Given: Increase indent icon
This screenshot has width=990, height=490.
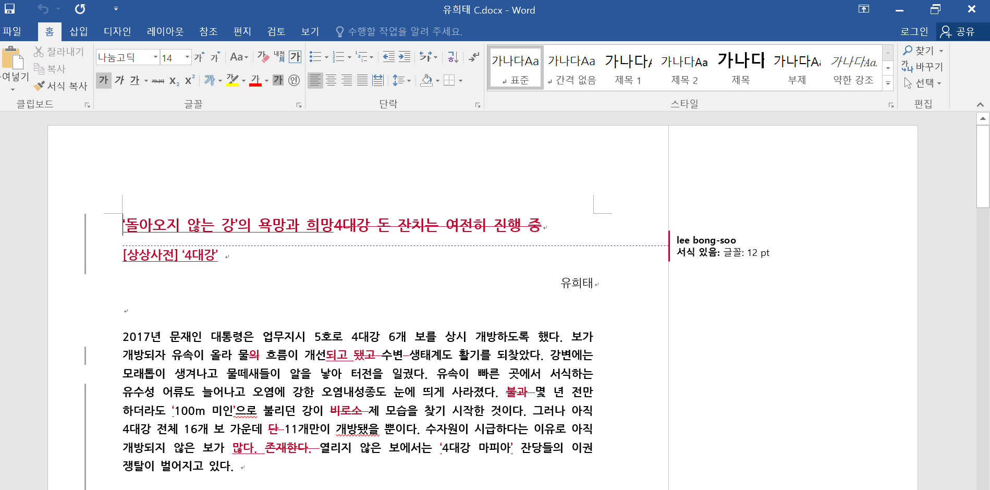Looking at the screenshot, I should [405, 57].
